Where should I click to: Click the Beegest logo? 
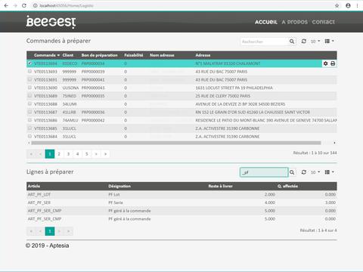(x=51, y=22)
